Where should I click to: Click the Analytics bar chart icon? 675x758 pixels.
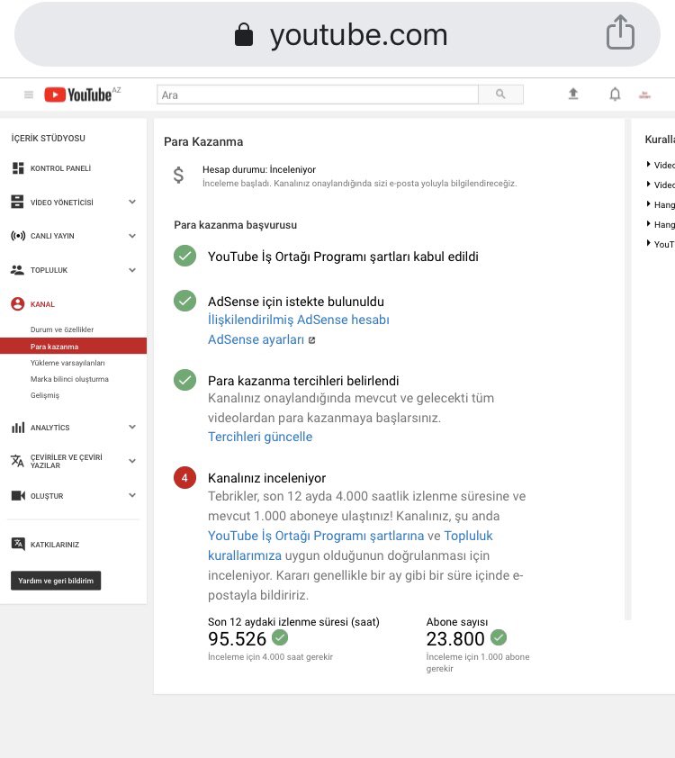(18, 428)
